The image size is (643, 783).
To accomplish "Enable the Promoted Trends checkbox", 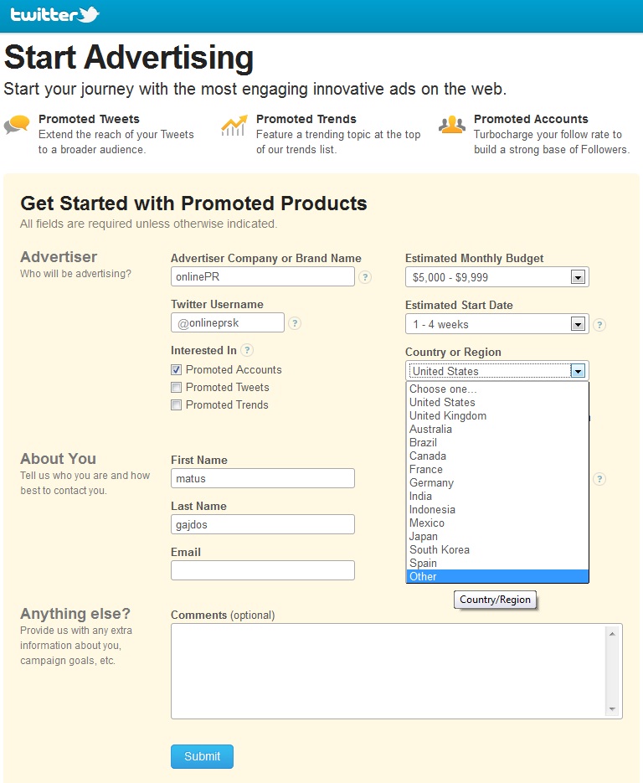I will [176, 404].
